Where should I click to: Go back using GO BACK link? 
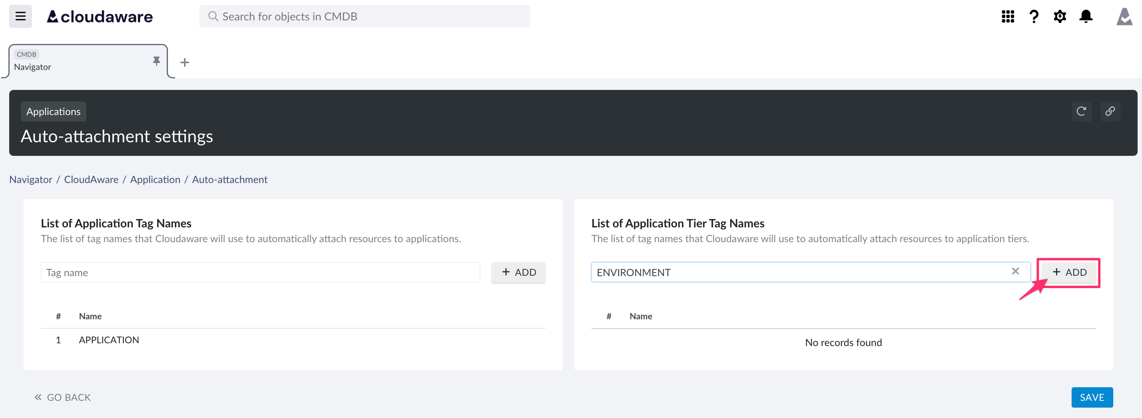tap(63, 397)
